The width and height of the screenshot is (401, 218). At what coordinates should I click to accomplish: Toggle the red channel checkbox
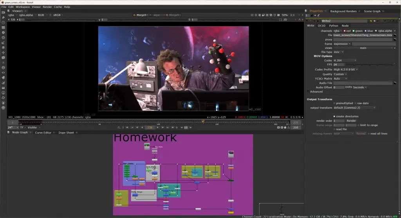(x=345, y=31)
